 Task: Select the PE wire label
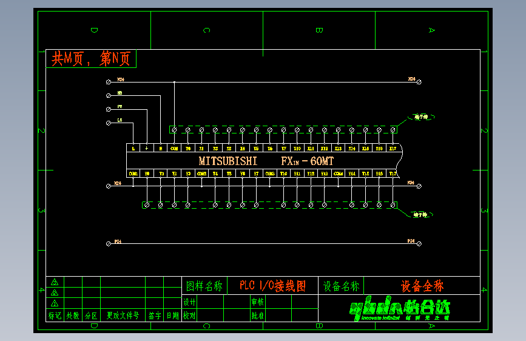click(120, 106)
